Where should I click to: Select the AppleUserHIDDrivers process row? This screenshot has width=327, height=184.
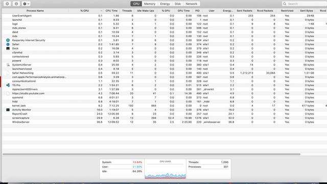(165, 89)
